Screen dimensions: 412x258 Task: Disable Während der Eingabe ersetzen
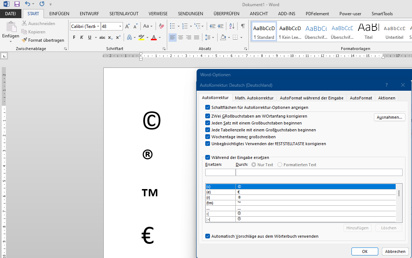point(207,157)
